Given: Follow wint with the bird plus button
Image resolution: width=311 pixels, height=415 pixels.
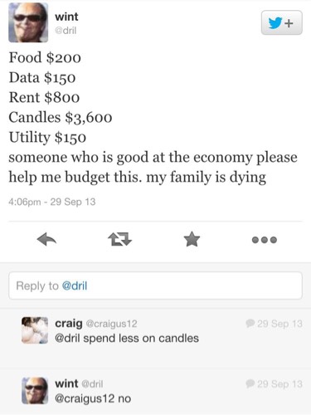Looking at the screenshot, I should tap(282, 22).
